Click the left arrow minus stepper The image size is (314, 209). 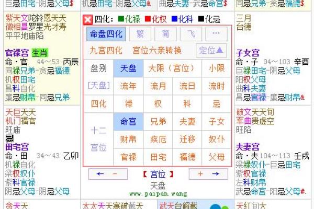pos(108,174)
